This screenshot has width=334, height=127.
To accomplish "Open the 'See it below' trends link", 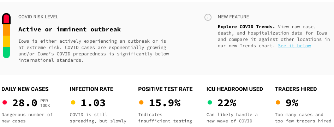I will point(294,46).
